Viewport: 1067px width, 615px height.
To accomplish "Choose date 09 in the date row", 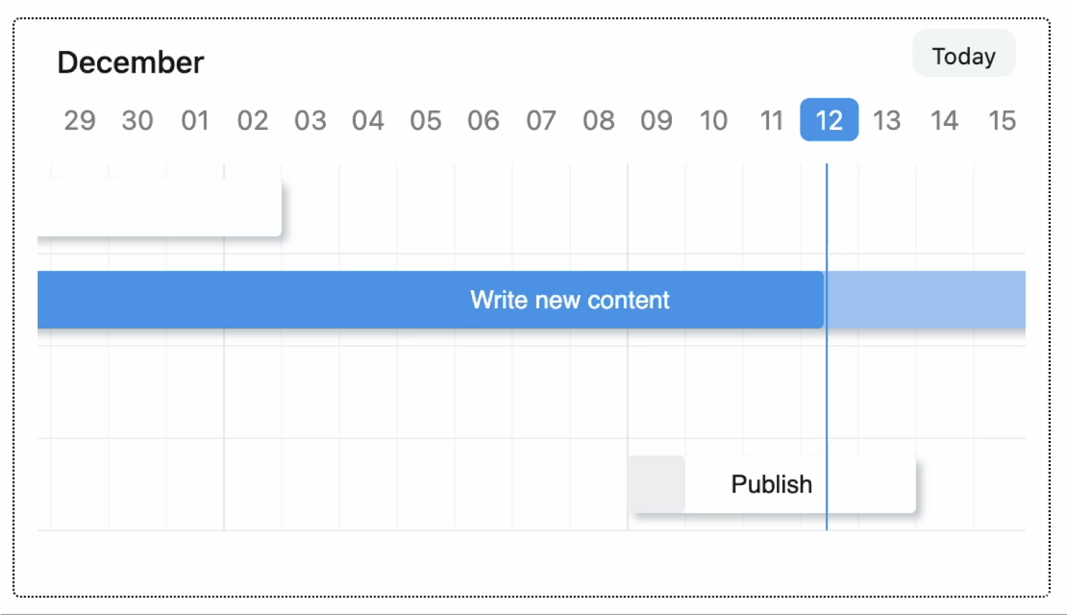I will pyautogui.click(x=656, y=120).
